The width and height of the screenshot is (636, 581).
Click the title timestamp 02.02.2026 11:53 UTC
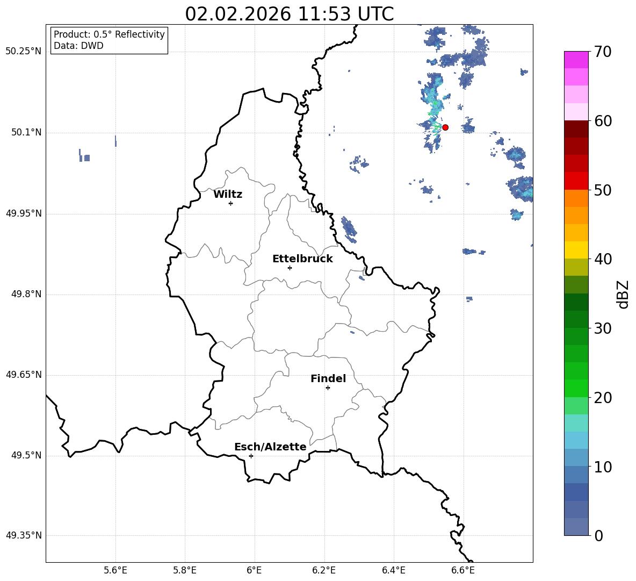(289, 14)
